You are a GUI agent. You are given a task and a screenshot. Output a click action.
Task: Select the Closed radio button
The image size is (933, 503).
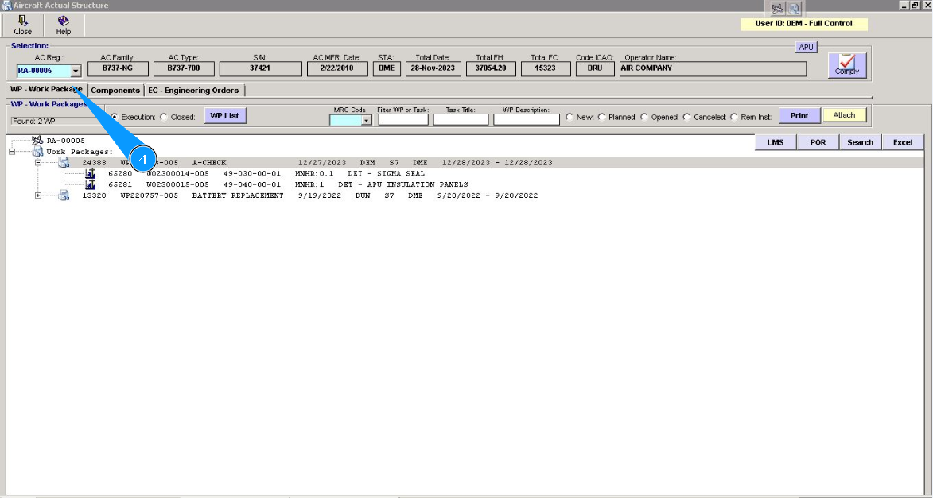pos(164,117)
